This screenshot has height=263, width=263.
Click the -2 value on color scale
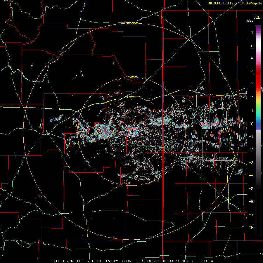[251, 150]
